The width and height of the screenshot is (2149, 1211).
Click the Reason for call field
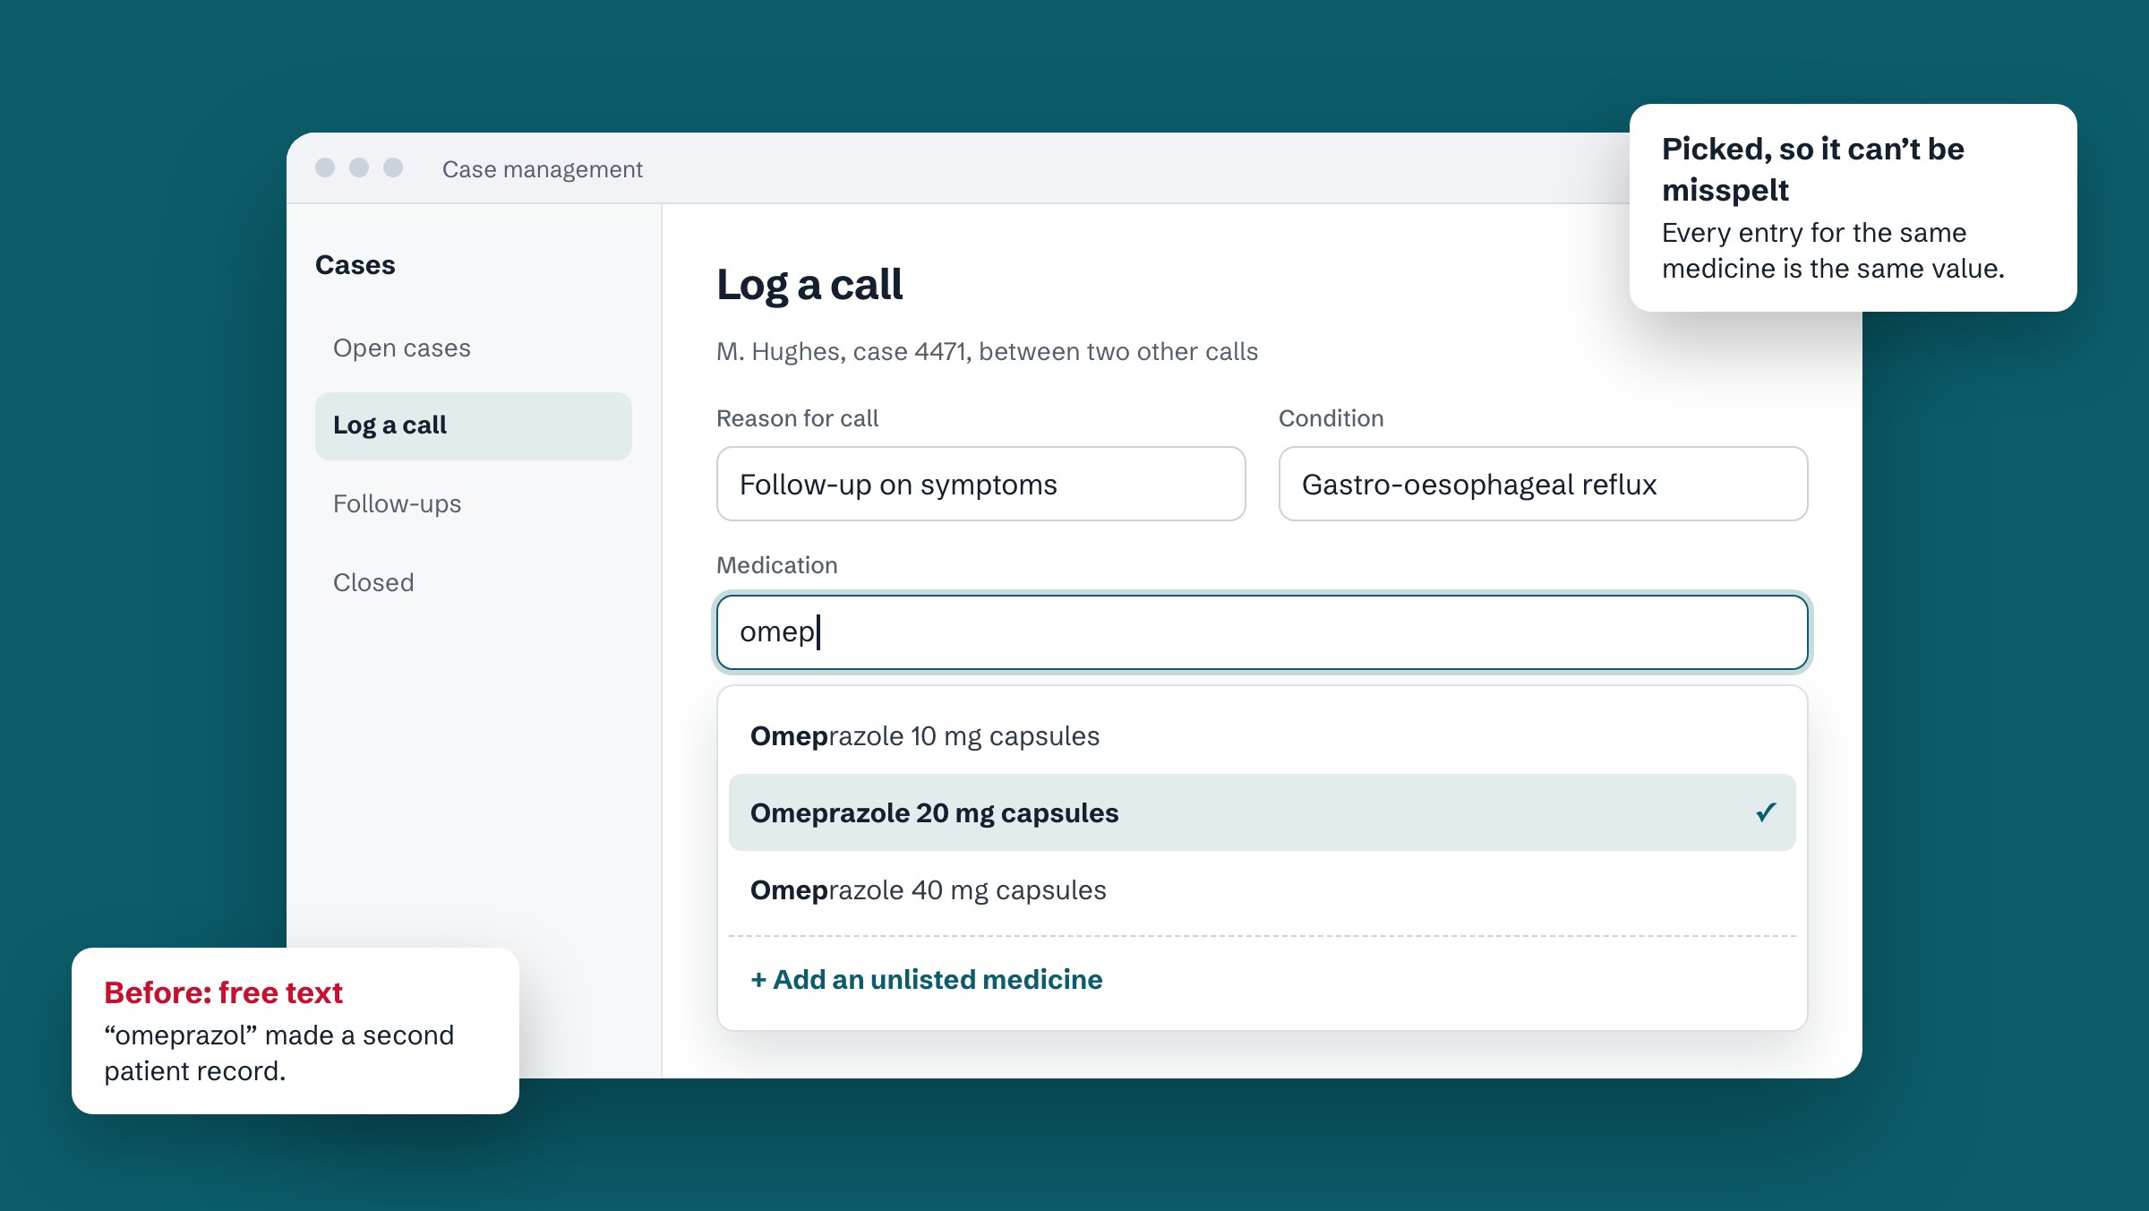980,484
